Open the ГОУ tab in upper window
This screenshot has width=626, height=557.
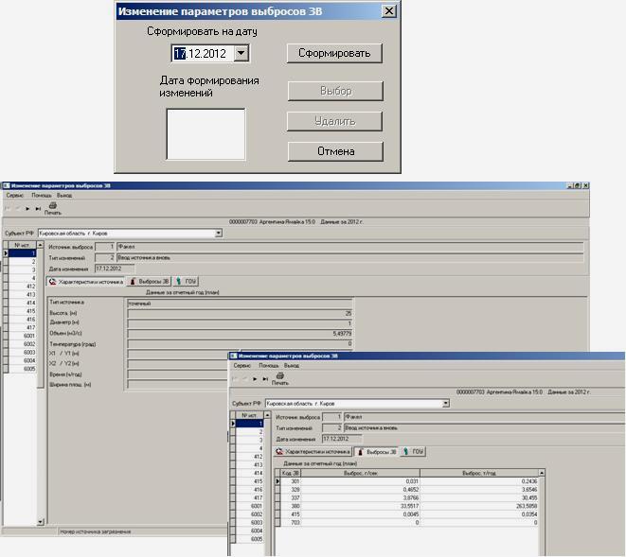point(186,281)
